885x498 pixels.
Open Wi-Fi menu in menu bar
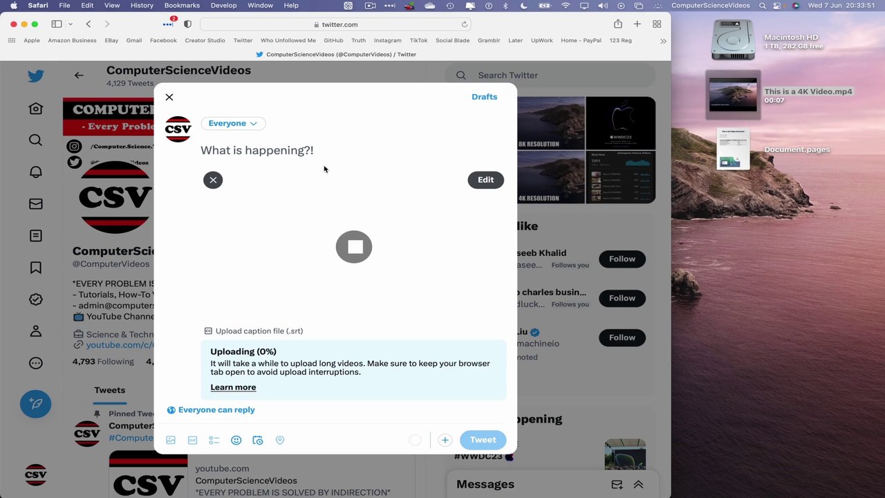(x=566, y=6)
